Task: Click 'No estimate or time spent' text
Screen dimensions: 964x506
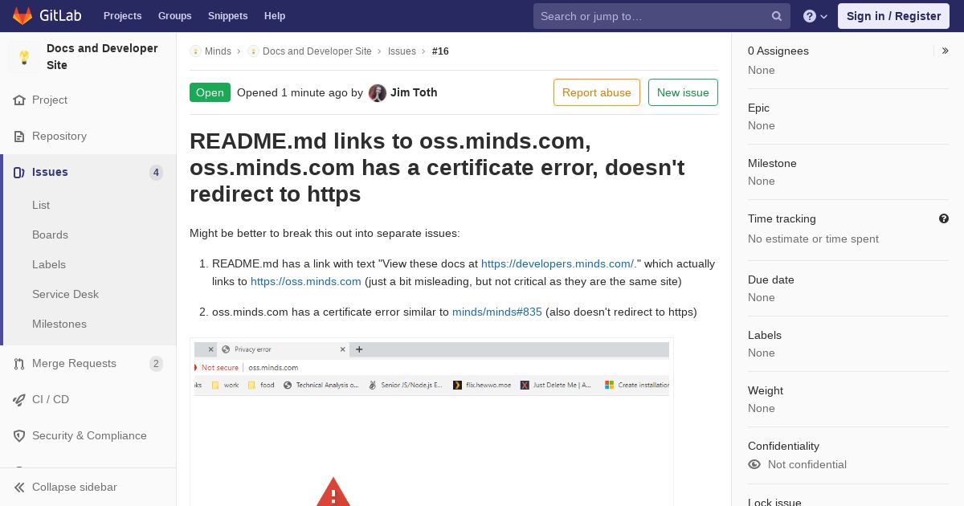Action: click(813, 239)
